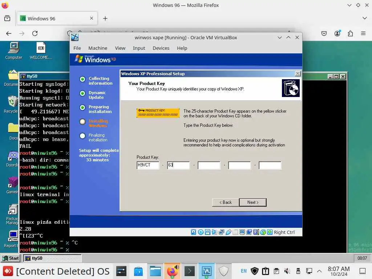Image resolution: width=372 pixels, height=279 pixels.
Task: Click the keyboard capture green arrow indicator
Action: 270,232
